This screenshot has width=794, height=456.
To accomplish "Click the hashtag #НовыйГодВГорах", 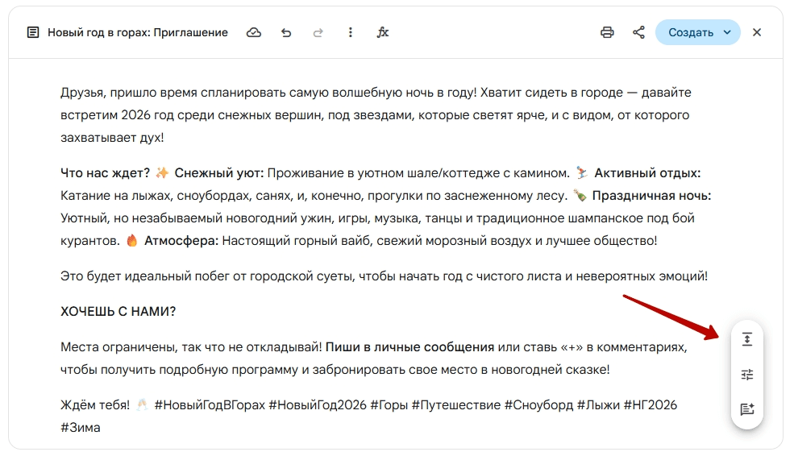I will [210, 405].
